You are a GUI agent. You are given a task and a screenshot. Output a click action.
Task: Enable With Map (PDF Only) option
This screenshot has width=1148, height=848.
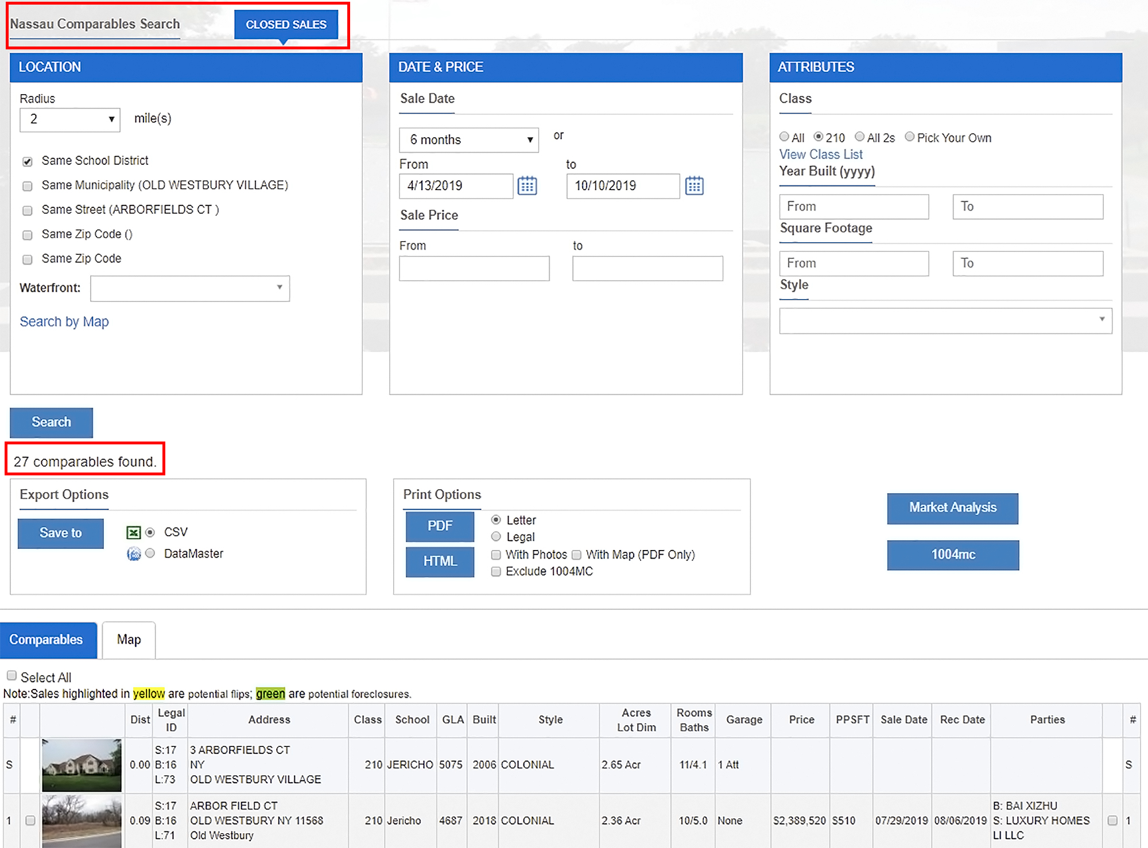576,555
